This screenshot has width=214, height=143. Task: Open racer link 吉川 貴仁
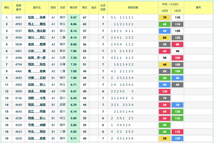[x=37, y=38]
